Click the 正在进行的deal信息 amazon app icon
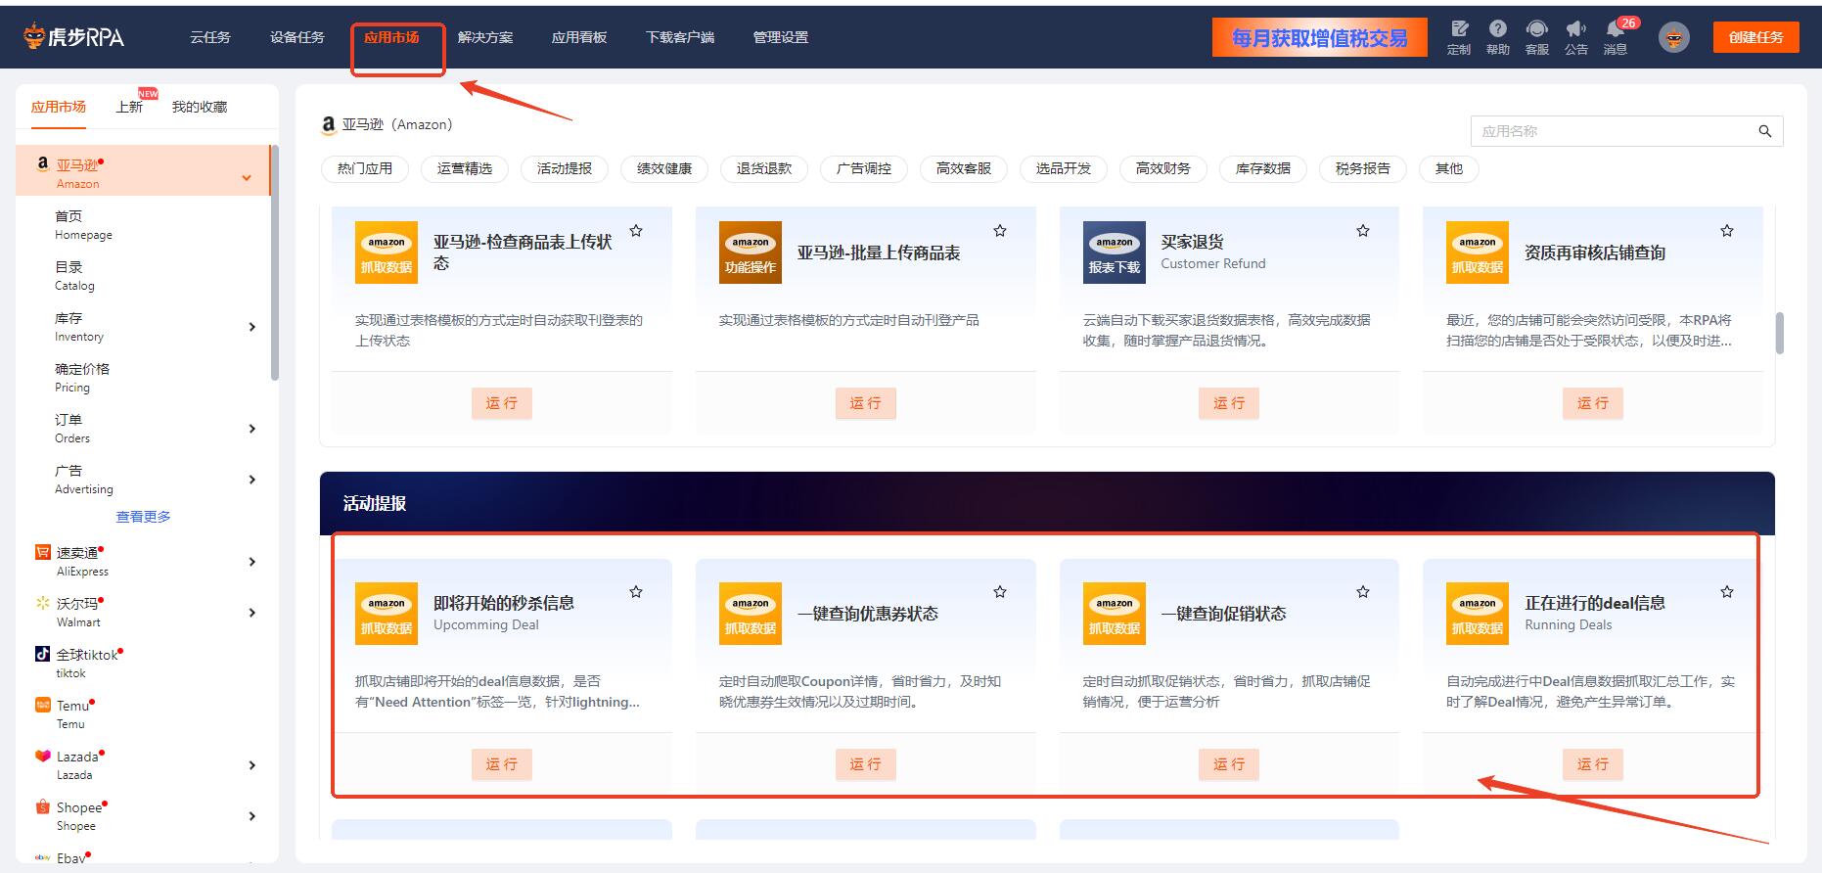 (x=1478, y=614)
